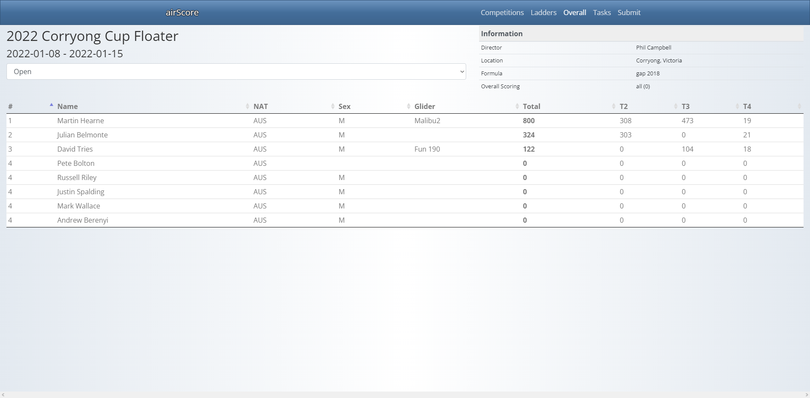
Task: Sort table by Glider column
Action: [x=424, y=106]
